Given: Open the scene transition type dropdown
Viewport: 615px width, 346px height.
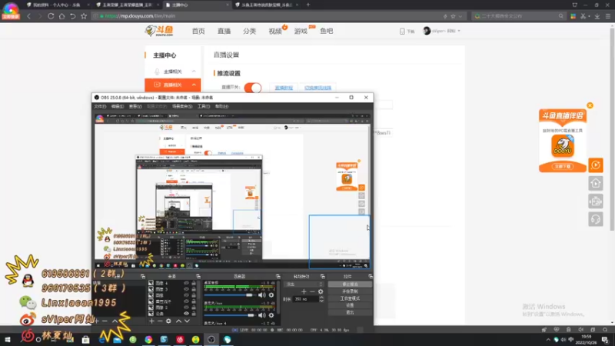Looking at the screenshot, I should tap(304, 284).
